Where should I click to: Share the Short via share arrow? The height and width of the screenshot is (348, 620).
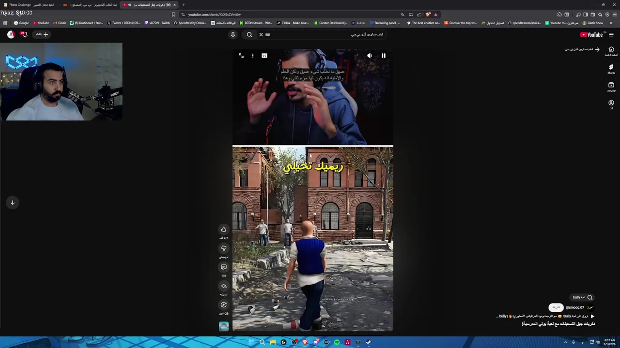click(223, 286)
